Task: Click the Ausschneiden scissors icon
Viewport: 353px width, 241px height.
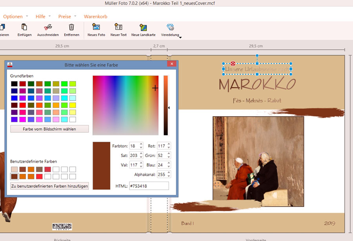Action: click(48, 27)
